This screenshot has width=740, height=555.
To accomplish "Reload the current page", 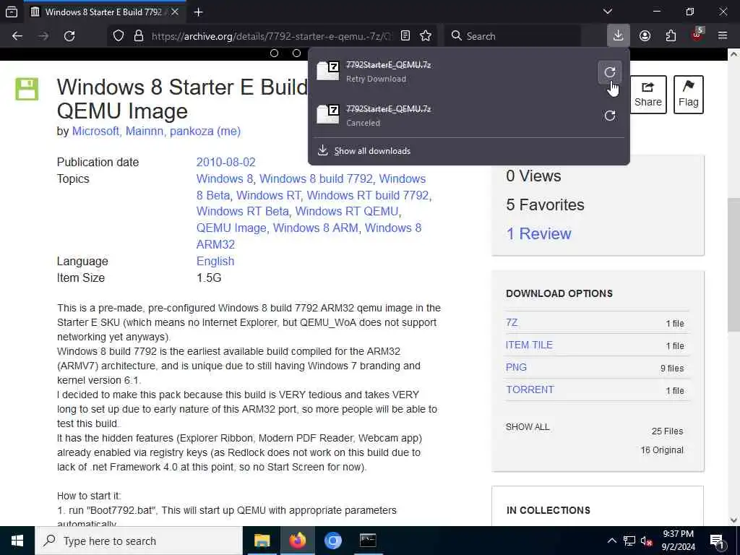I will pos(69,36).
